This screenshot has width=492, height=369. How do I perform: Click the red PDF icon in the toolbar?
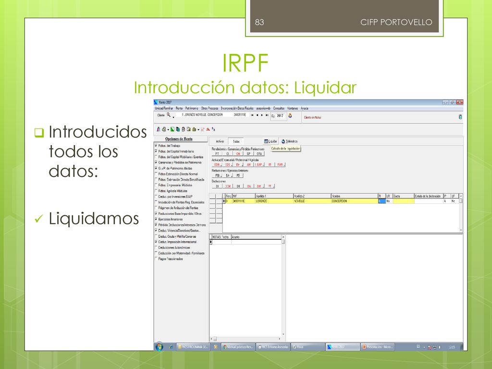point(208,129)
